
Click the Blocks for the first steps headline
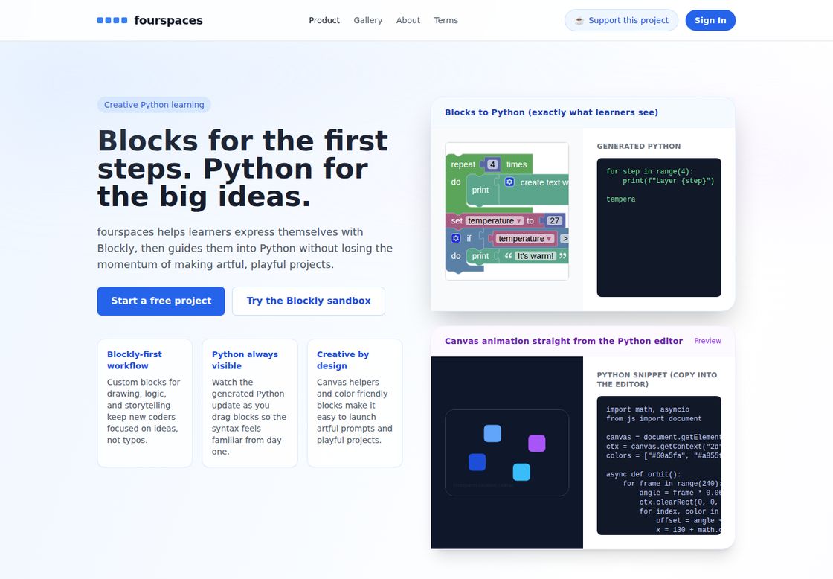pos(242,169)
